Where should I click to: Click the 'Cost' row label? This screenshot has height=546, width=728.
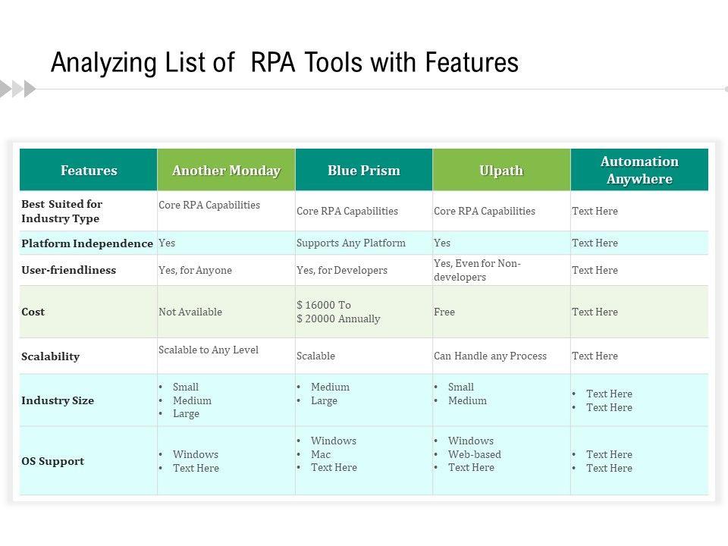coord(33,312)
